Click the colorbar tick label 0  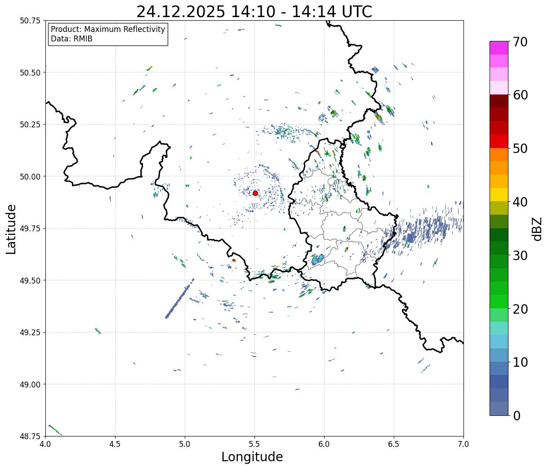(x=517, y=416)
